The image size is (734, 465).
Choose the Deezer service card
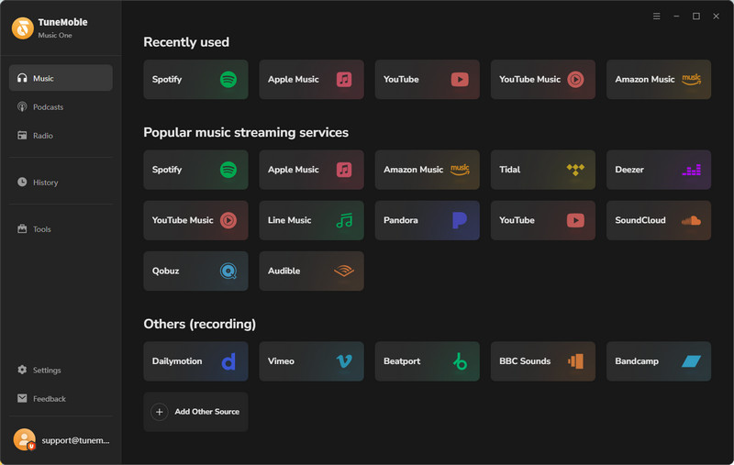[x=658, y=170]
